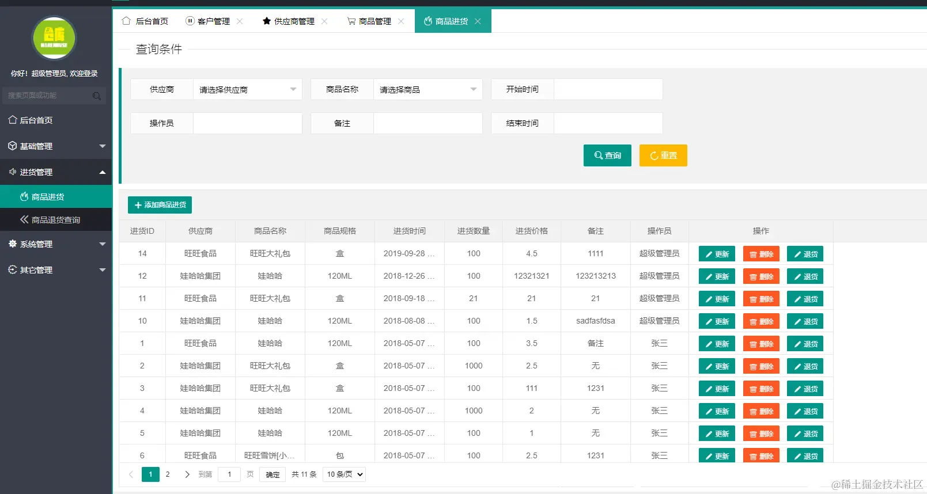Click the gear icon beside 系统管理

[x=13, y=244]
